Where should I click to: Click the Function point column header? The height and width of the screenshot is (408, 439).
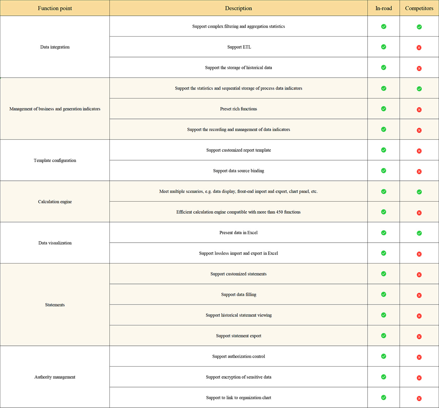click(x=55, y=8)
